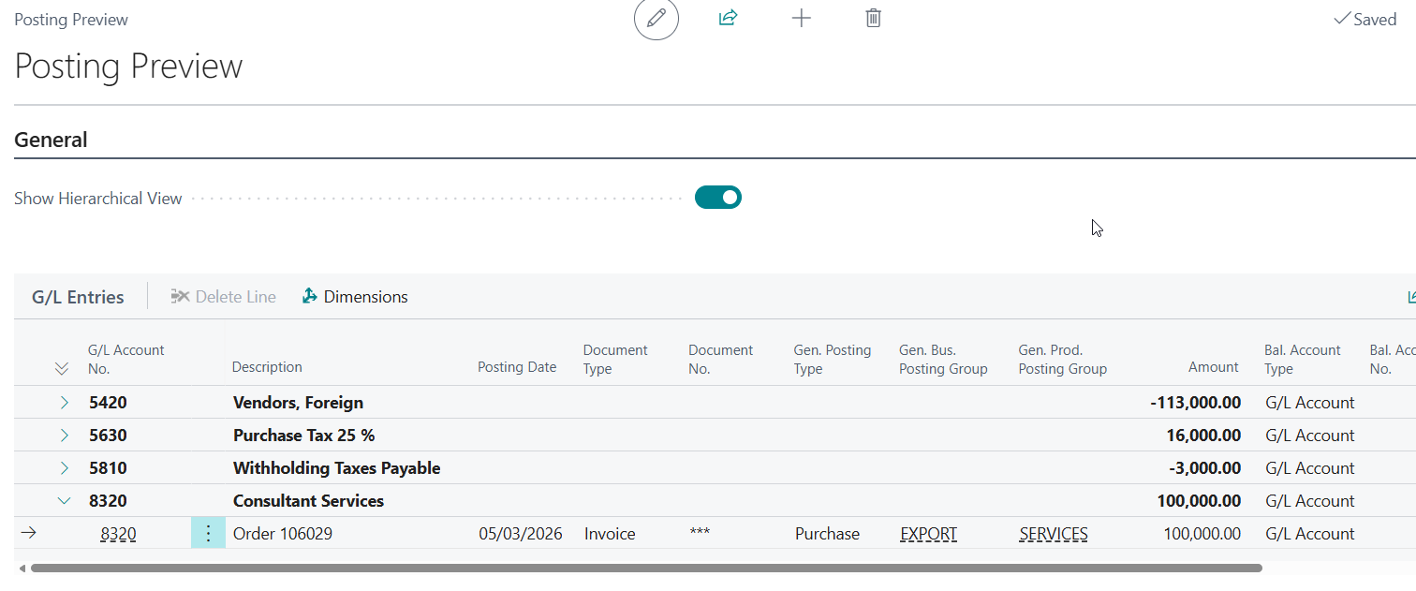Expand the 5420 Vendors, Foreign row

[x=65, y=403]
